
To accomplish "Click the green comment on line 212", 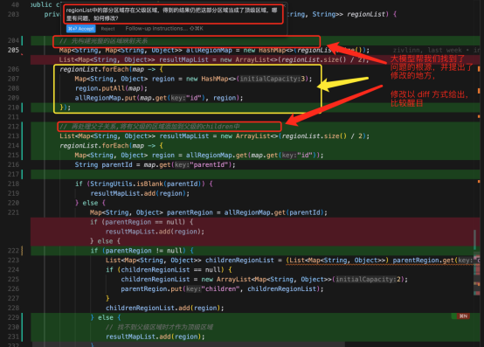I will coord(149,126).
